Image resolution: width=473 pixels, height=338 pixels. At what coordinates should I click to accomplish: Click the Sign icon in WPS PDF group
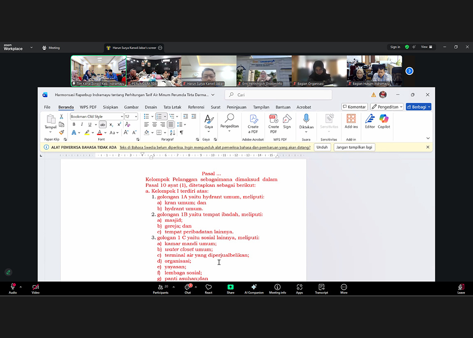[287, 119]
